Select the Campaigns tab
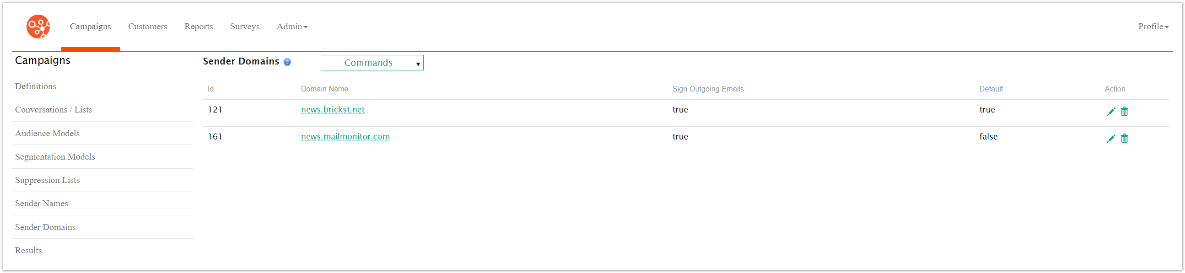 pos(90,27)
